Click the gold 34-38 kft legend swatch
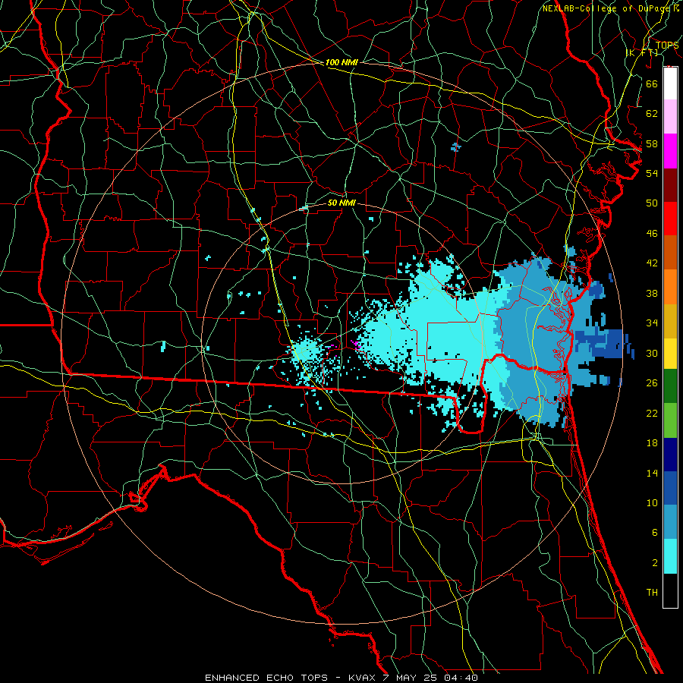Screen dimensions: 683x683 pyautogui.click(x=670, y=320)
